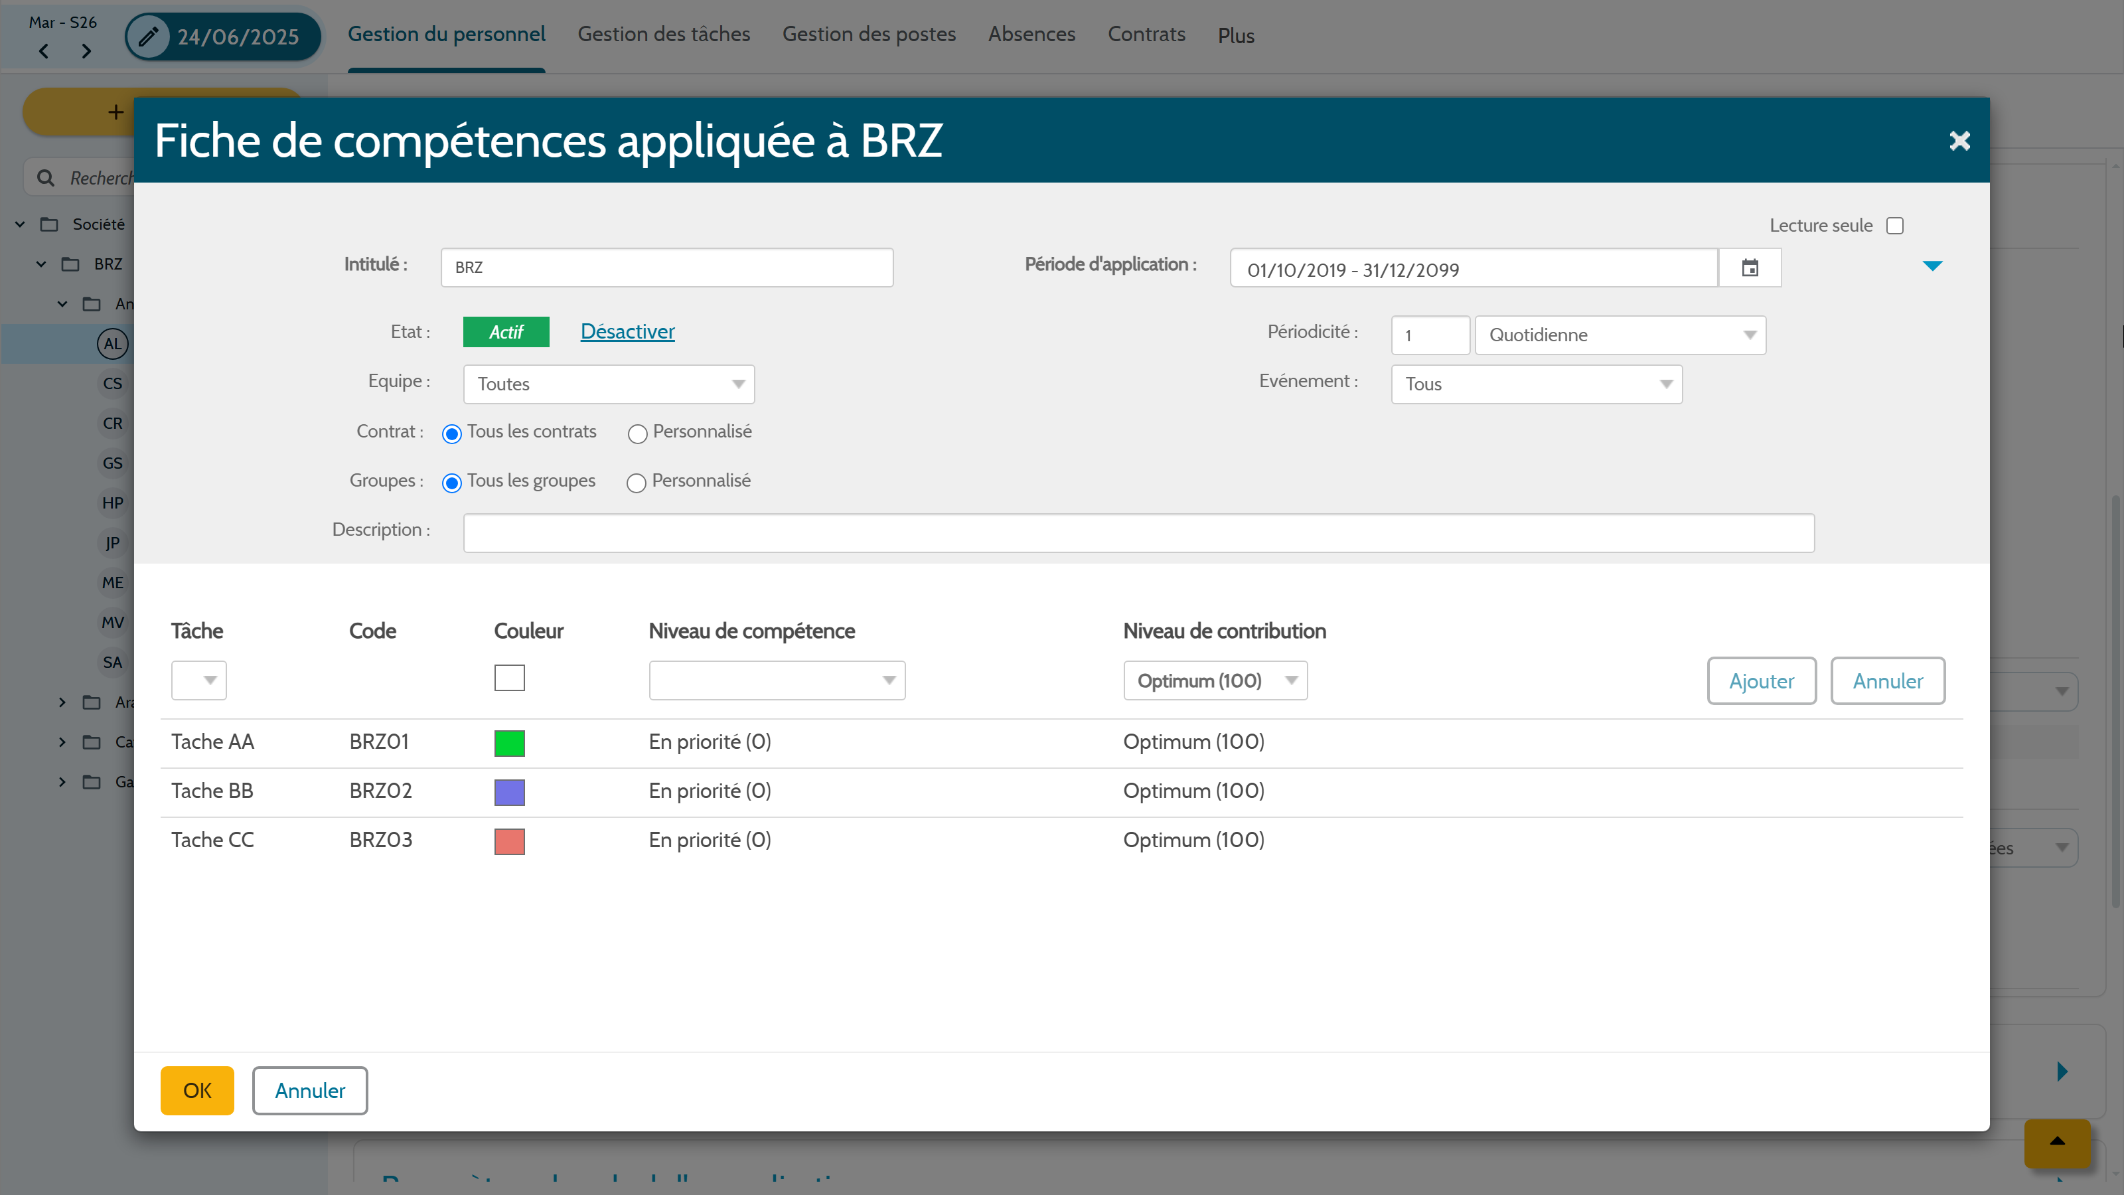Expand the Ga folder tree node
Viewport: 2124px width, 1195px height.
tap(62, 782)
